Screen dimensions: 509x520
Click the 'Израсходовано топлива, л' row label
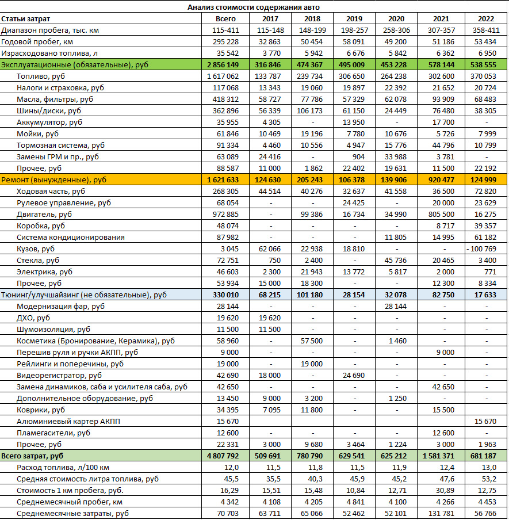49,53
